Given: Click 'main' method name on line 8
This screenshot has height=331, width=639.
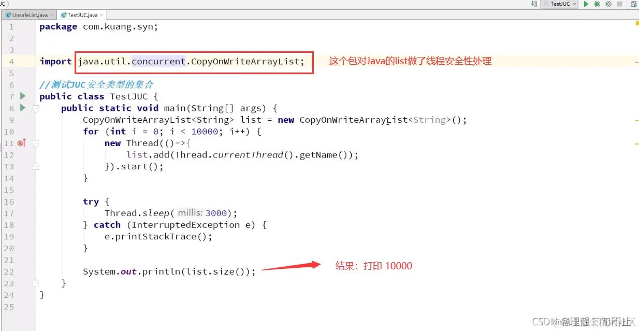Looking at the screenshot, I should (175, 108).
